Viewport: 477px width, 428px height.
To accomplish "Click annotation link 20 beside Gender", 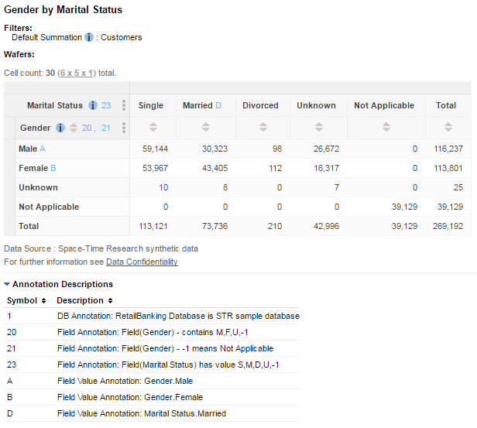I will tap(87, 128).
